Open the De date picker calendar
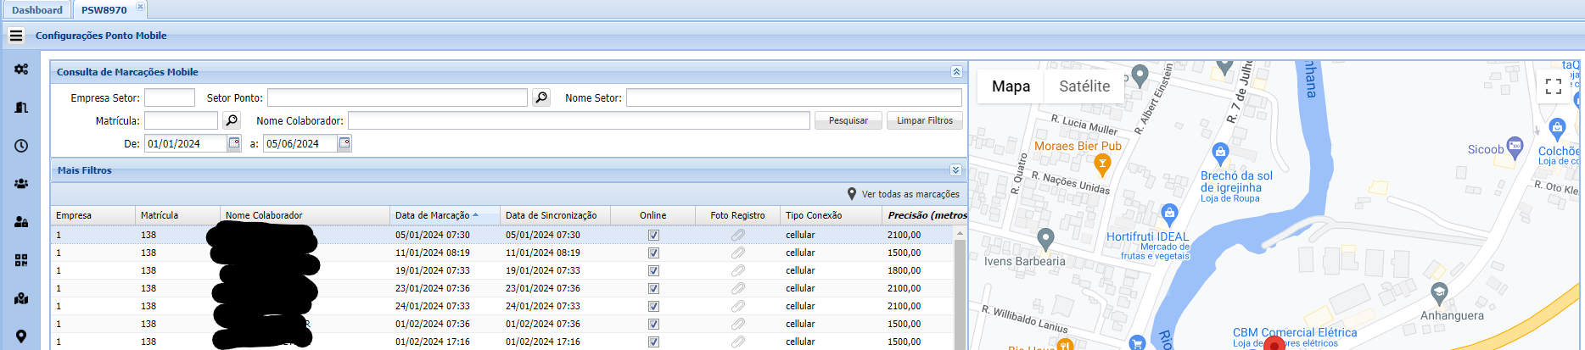The height and width of the screenshot is (350, 1585). coord(234,143)
